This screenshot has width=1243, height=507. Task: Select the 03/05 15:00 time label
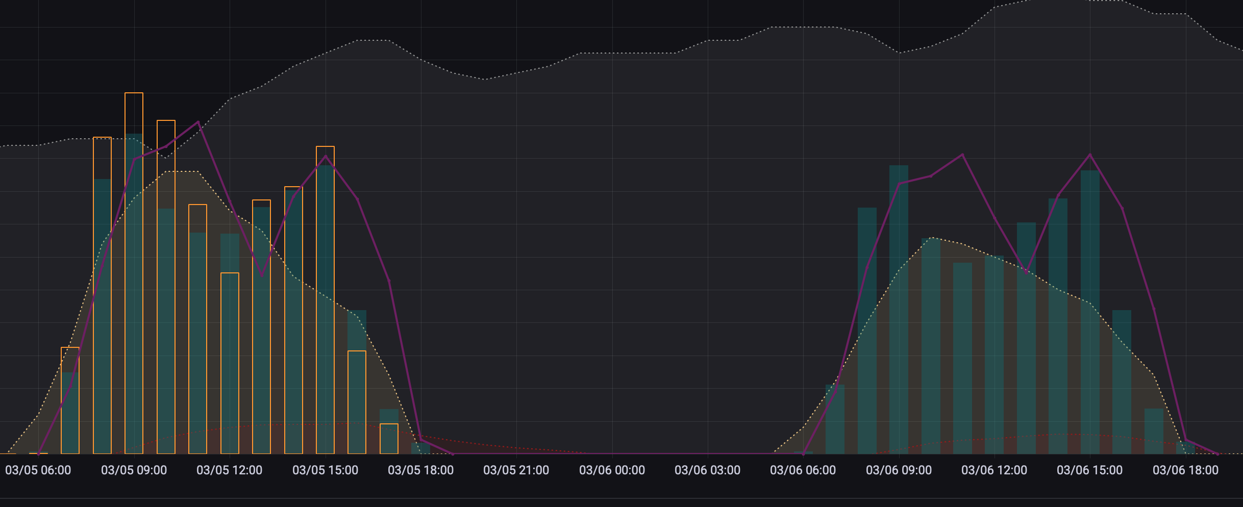pos(325,470)
